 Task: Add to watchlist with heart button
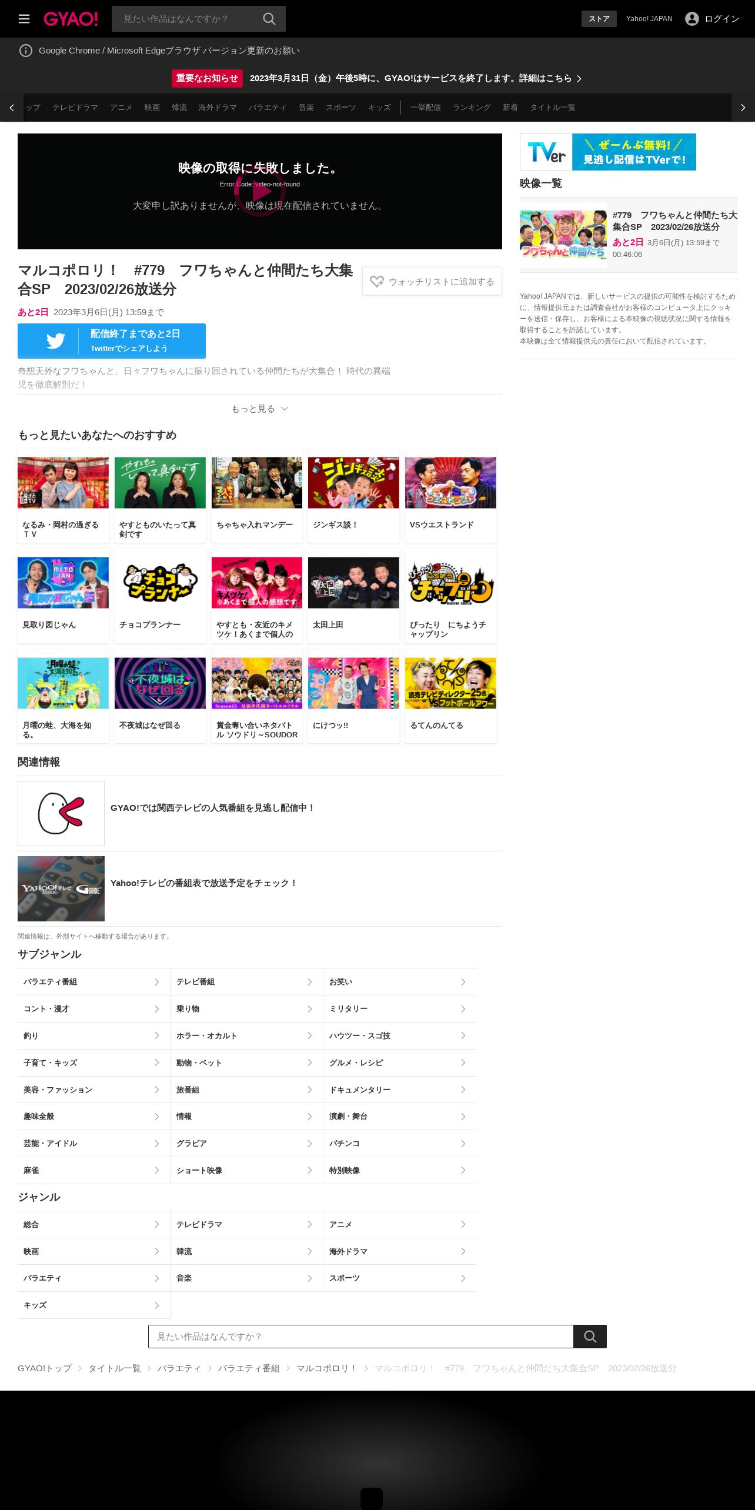coord(432,282)
